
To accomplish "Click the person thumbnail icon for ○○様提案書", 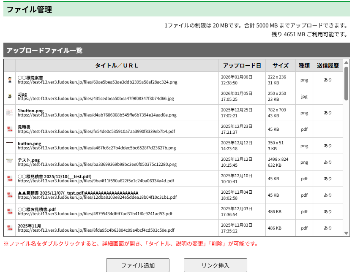I will pos(10,80).
